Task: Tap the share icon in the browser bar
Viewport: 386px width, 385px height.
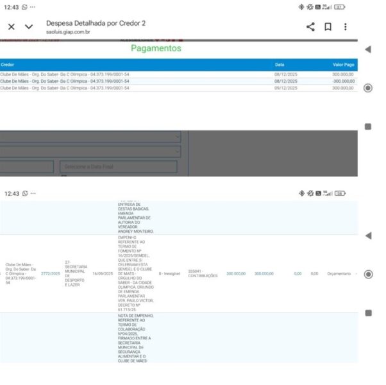Action: click(x=310, y=27)
